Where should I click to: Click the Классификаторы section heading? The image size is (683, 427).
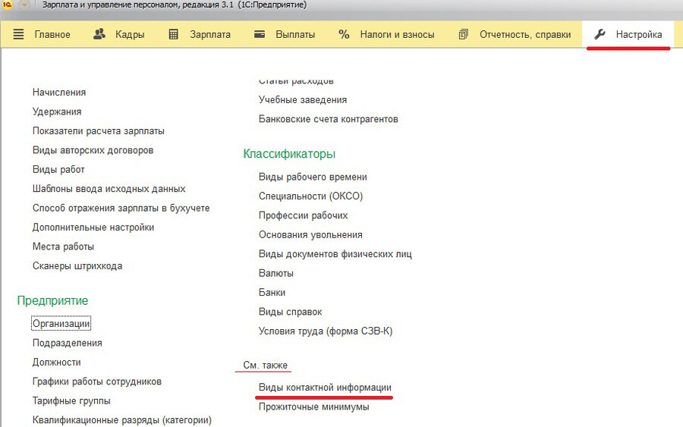coord(289,154)
